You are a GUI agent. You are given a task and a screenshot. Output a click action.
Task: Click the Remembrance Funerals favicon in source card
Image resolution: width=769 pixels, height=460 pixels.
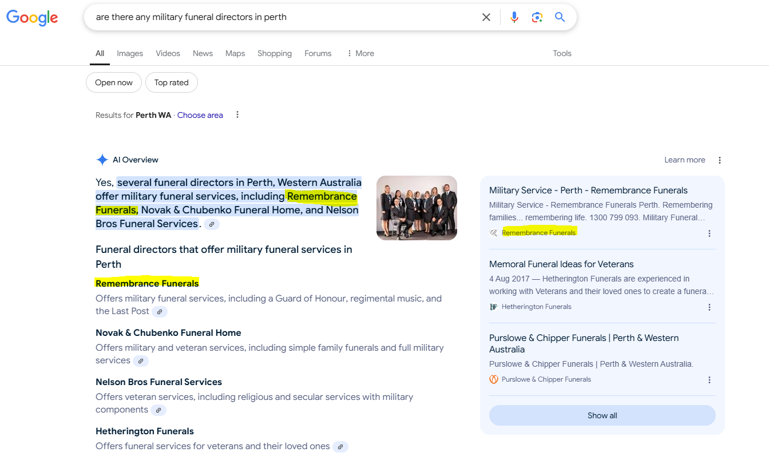pos(494,233)
